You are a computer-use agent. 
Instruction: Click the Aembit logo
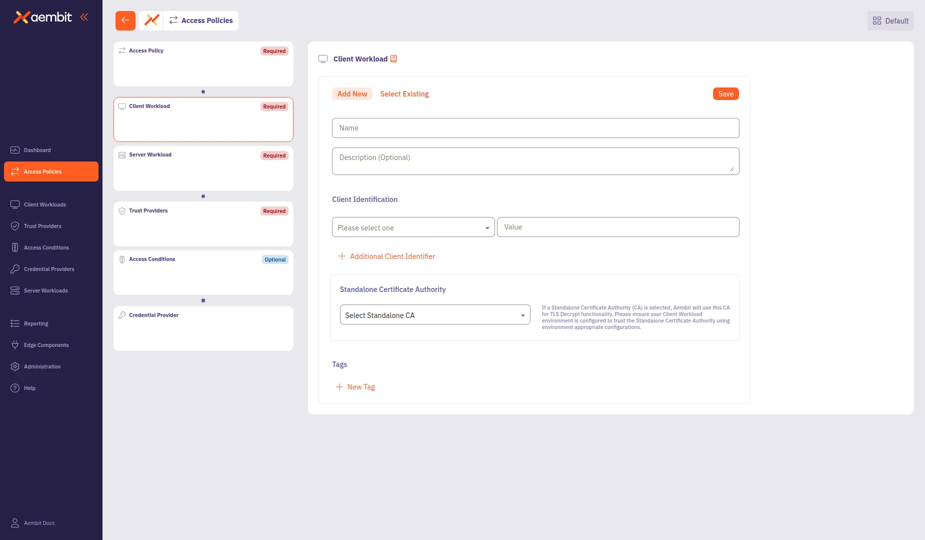tap(43, 17)
